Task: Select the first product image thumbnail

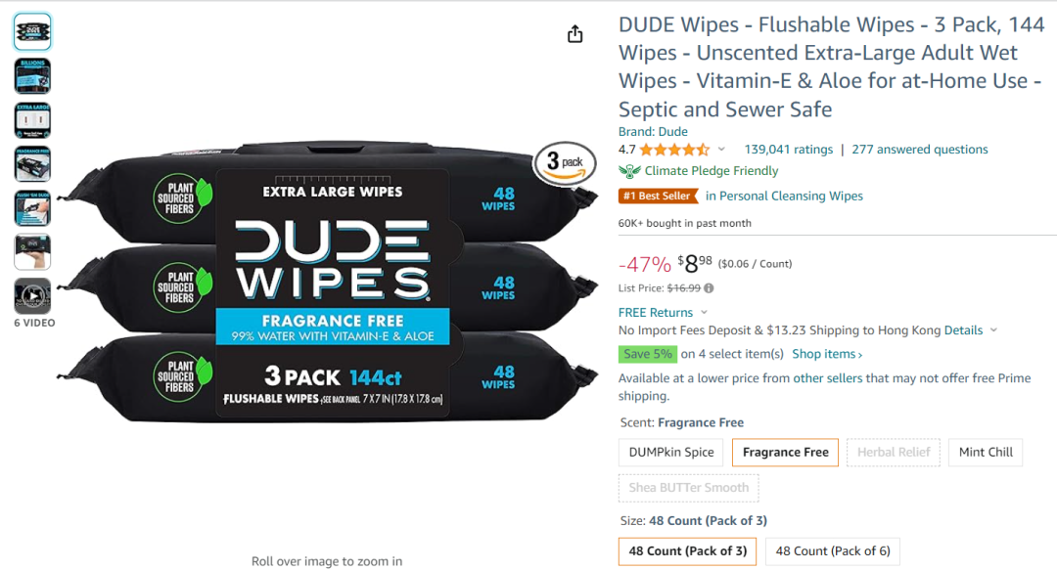Action: pyautogui.click(x=32, y=31)
